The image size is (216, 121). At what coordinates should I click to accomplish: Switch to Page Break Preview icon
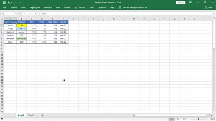184,119
